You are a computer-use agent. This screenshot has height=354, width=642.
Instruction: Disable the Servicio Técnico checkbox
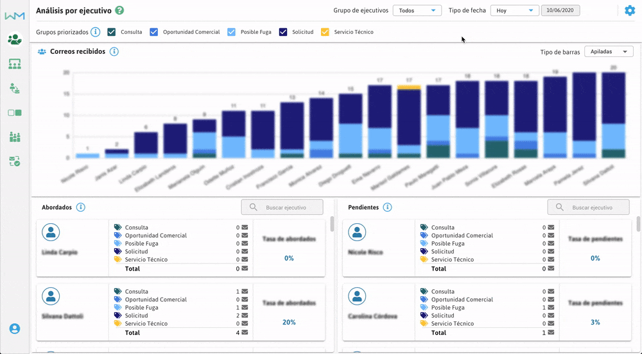[x=325, y=32]
